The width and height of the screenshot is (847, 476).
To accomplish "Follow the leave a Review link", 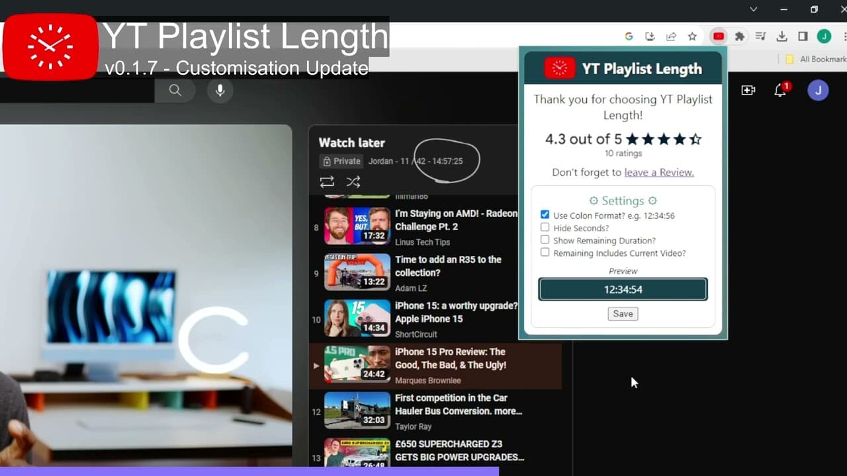I will click(659, 173).
